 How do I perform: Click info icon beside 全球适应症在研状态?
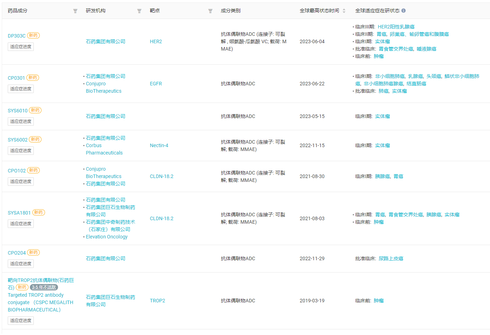click(403, 11)
